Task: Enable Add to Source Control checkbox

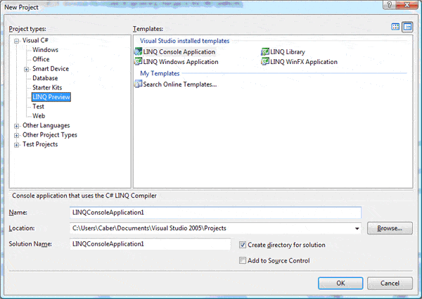Action: tap(243, 260)
